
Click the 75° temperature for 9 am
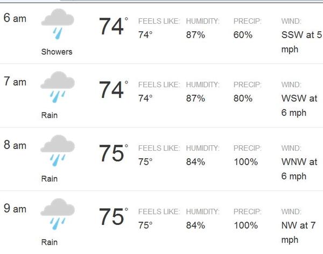tap(113, 217)
